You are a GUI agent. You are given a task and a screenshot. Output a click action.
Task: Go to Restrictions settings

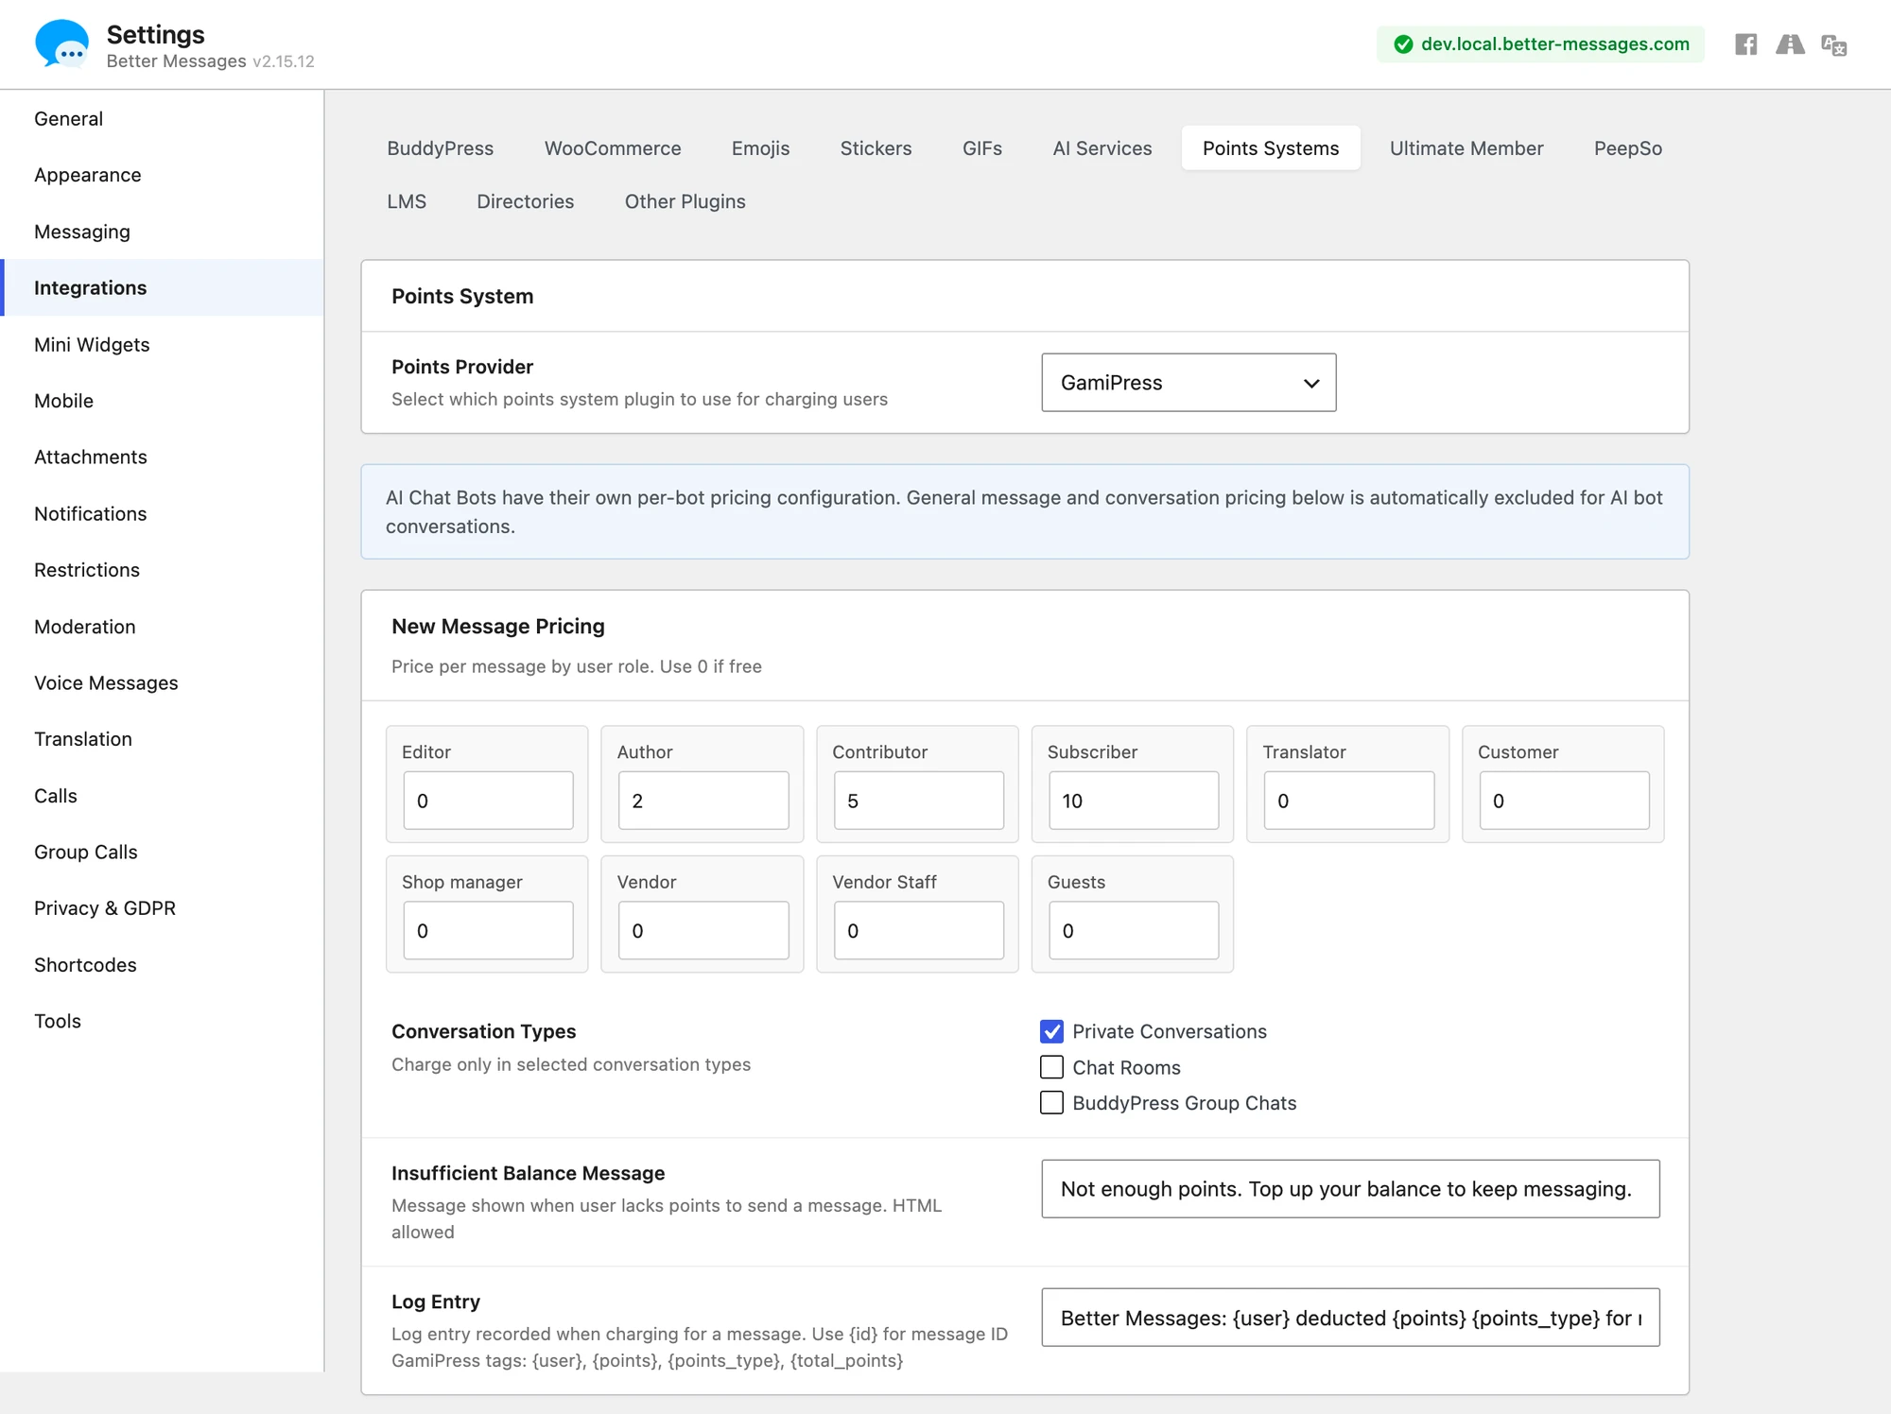[x=162, y=570]
